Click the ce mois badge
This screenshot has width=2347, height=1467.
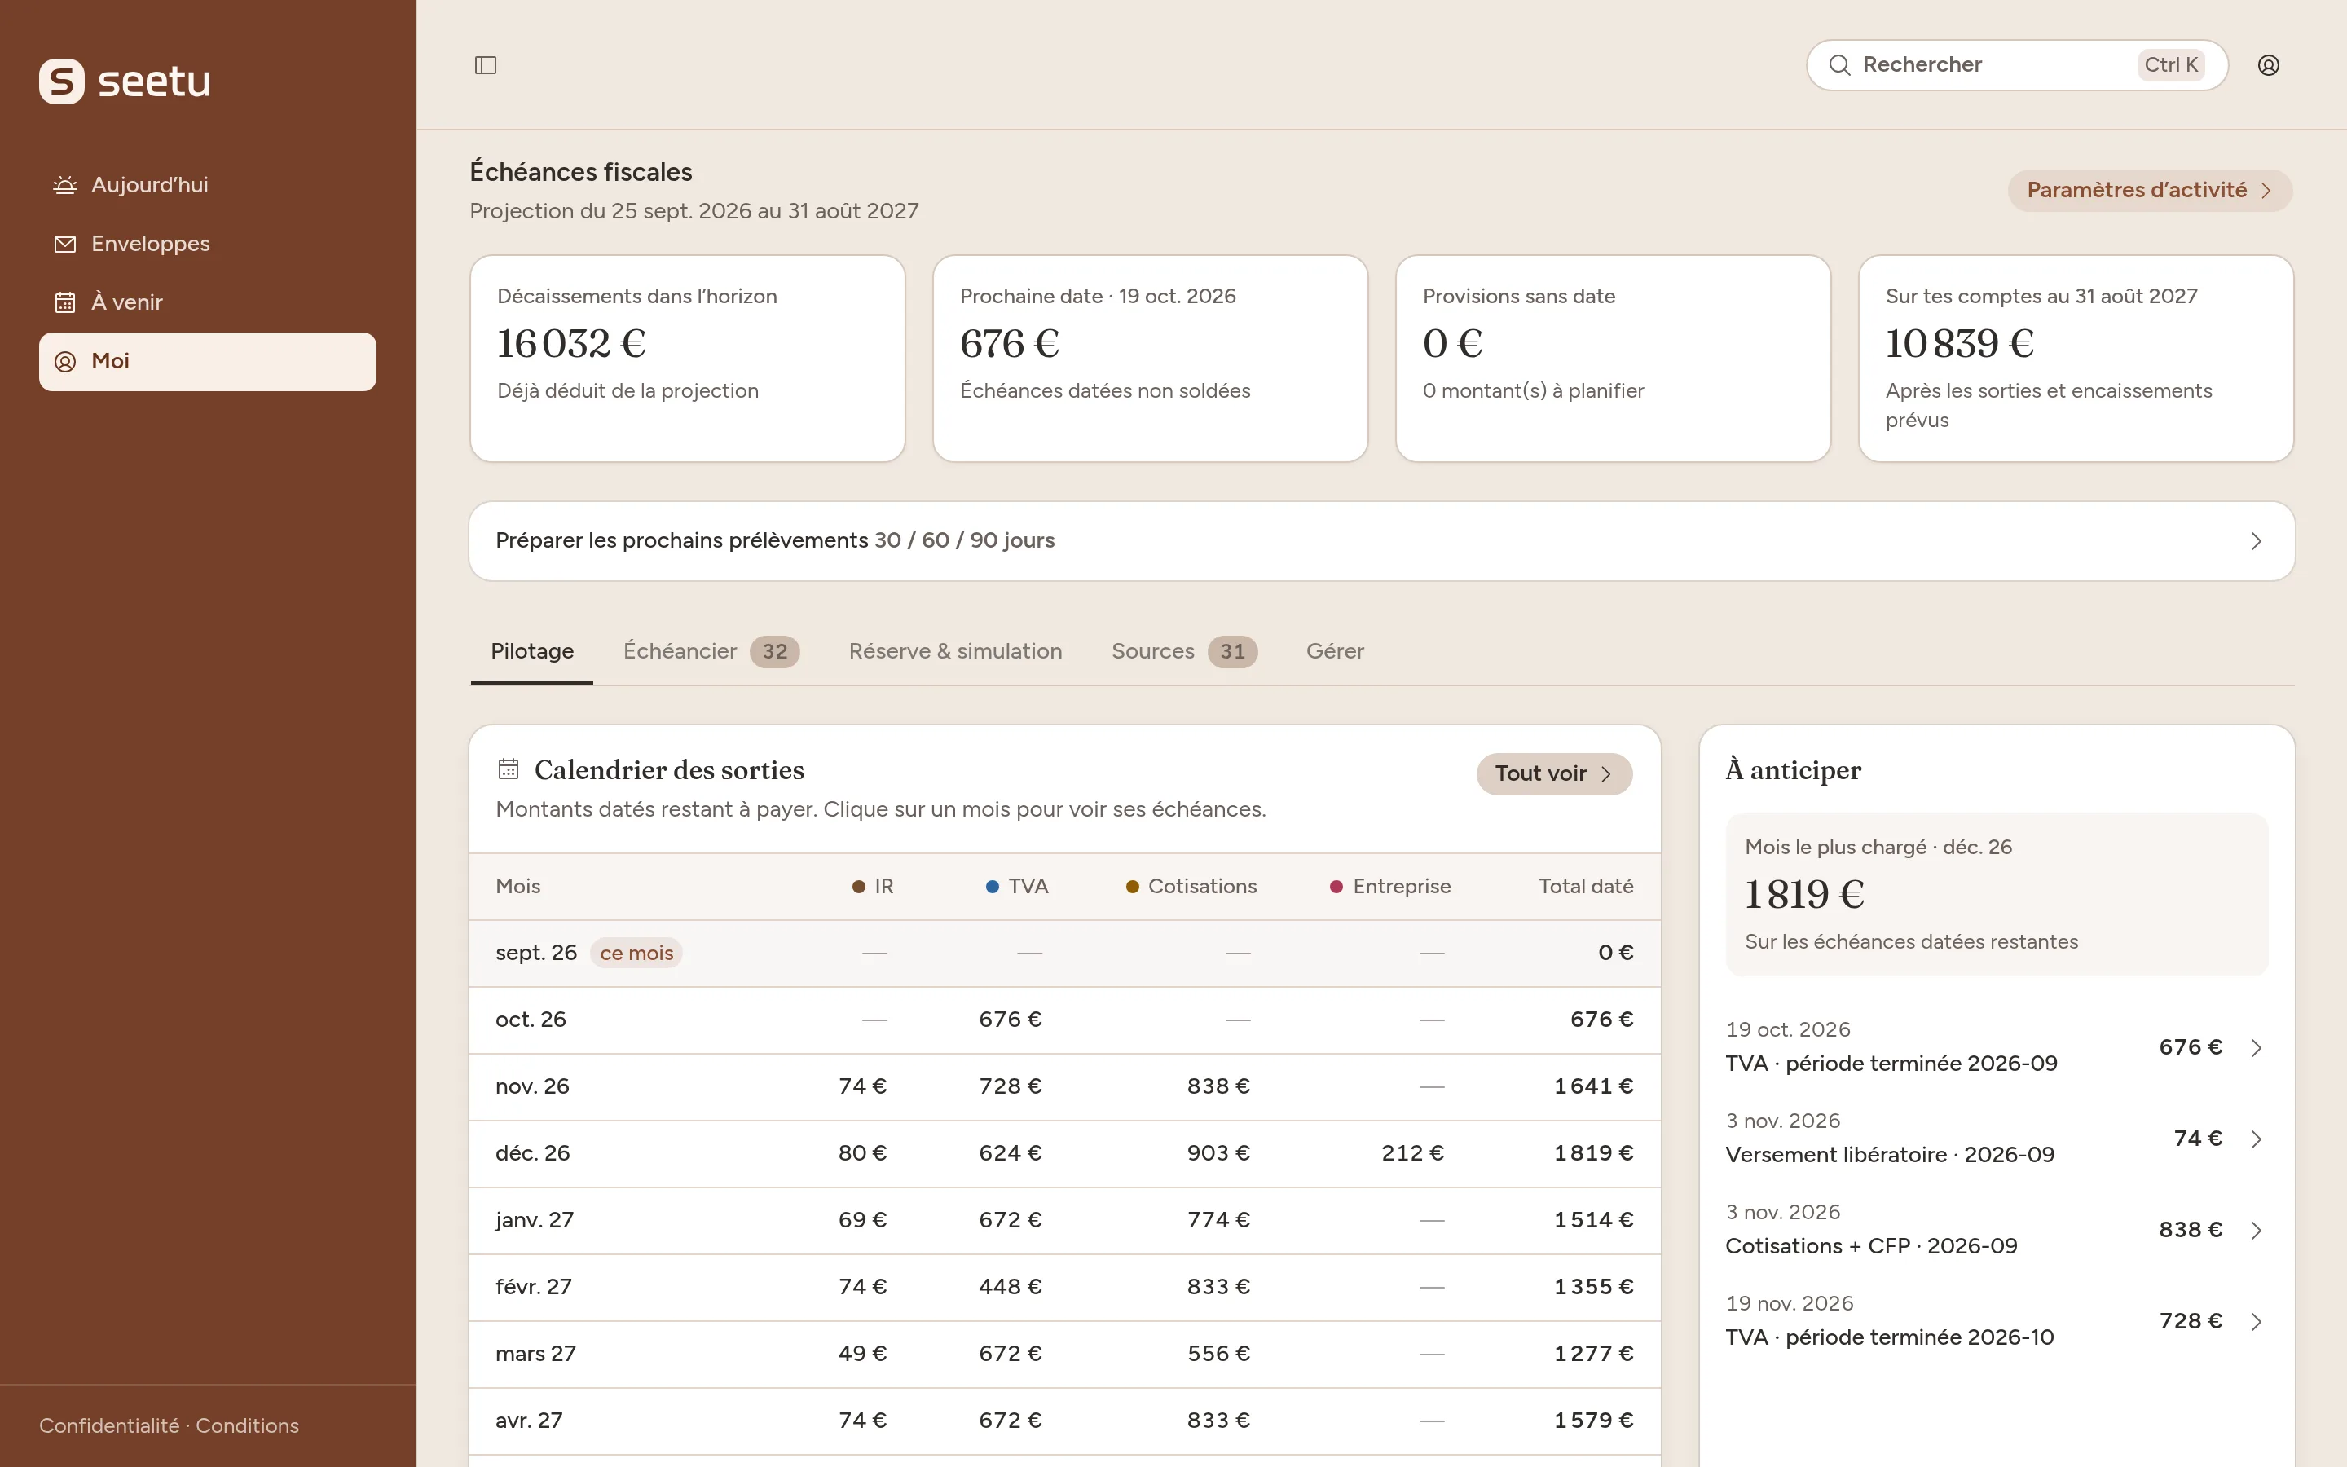pos(636,953)
